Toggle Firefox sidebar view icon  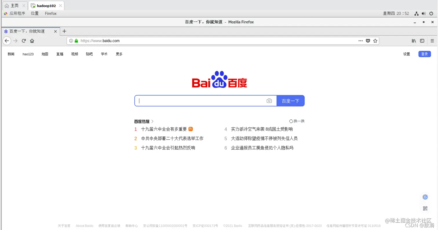click(422, 41)
